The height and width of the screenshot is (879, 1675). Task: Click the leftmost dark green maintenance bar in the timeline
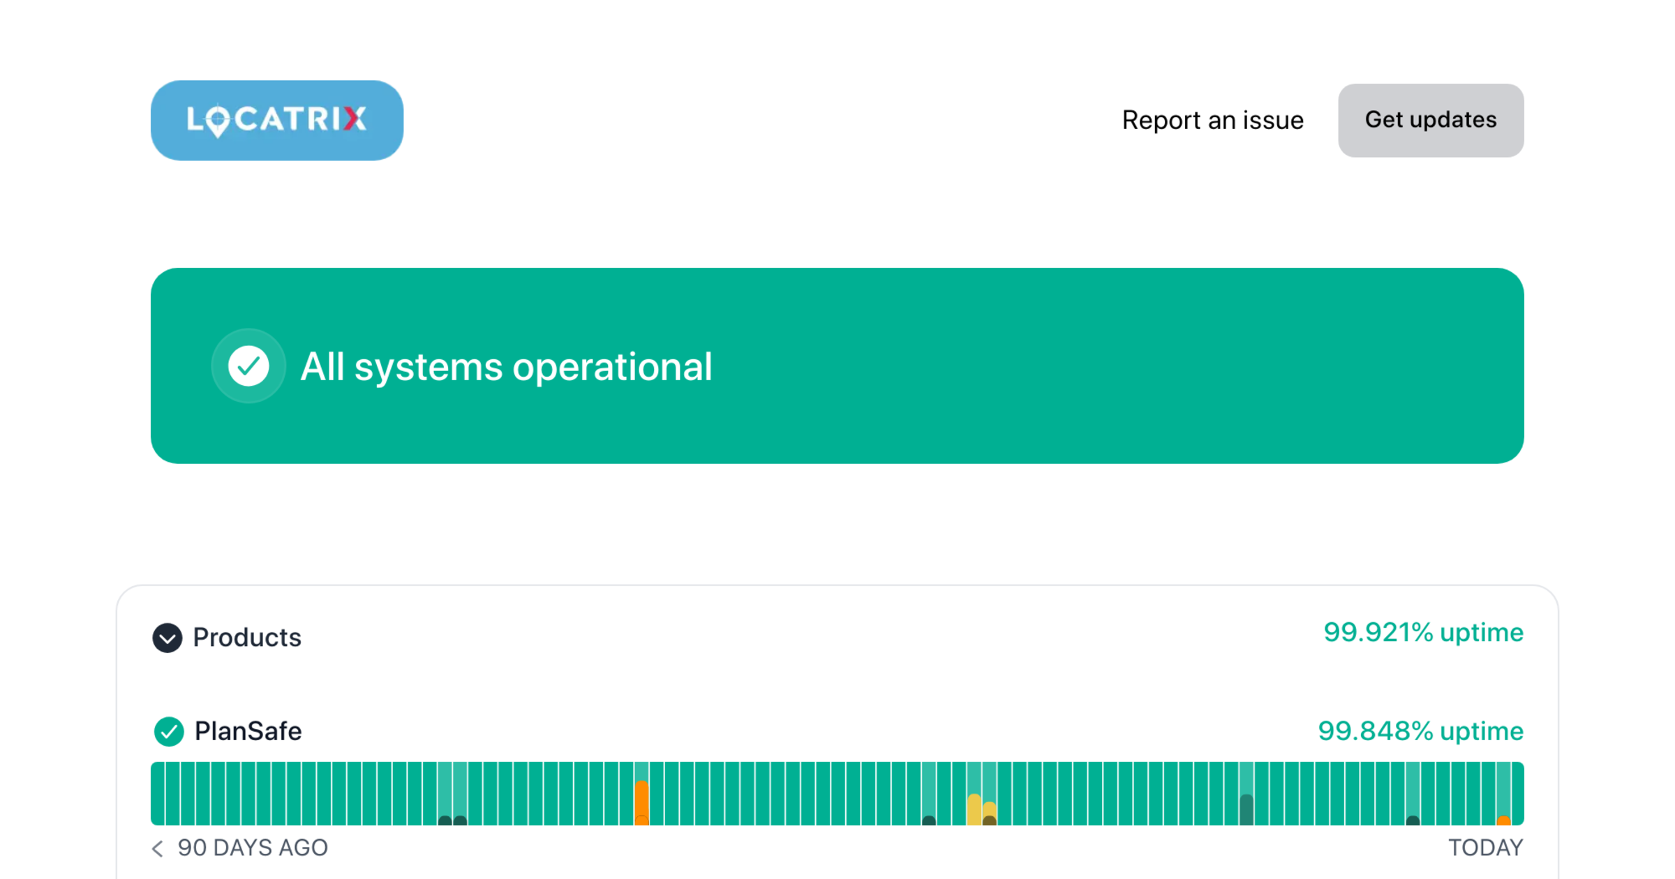click(445, 820)
